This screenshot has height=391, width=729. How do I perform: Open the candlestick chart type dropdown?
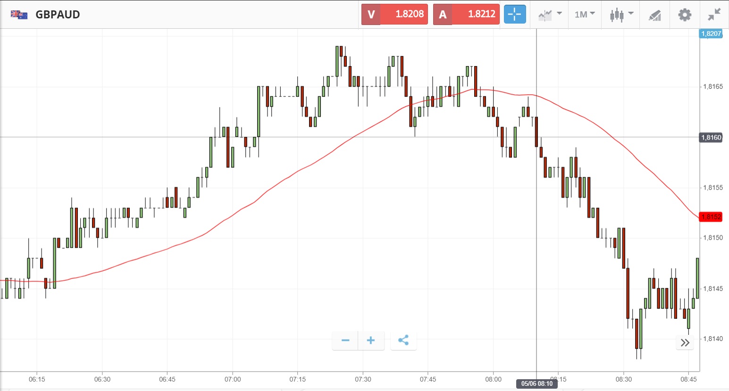(x=621, y=15)
